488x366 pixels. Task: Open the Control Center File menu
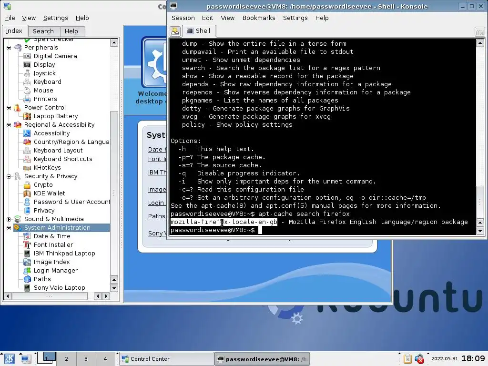click(x=10, y=18)
